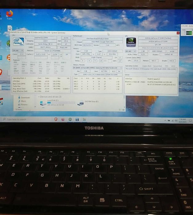Click the Secure Boot indicator label
193x215 pixels.
157,66
